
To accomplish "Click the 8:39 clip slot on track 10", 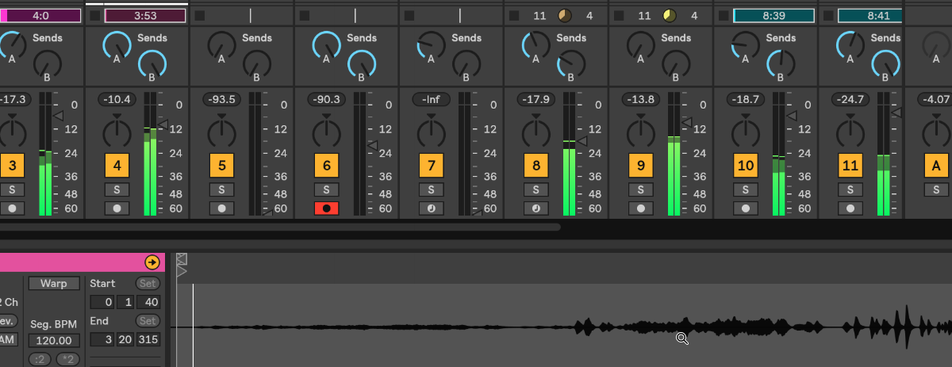I will (x=773, y=16).
